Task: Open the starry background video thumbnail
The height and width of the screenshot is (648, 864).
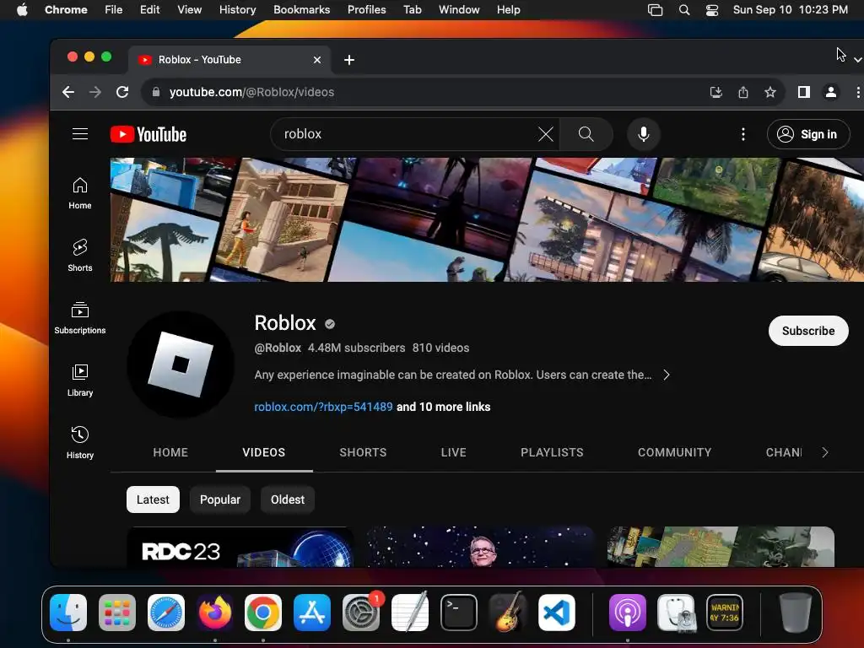Action: (480, 547)
